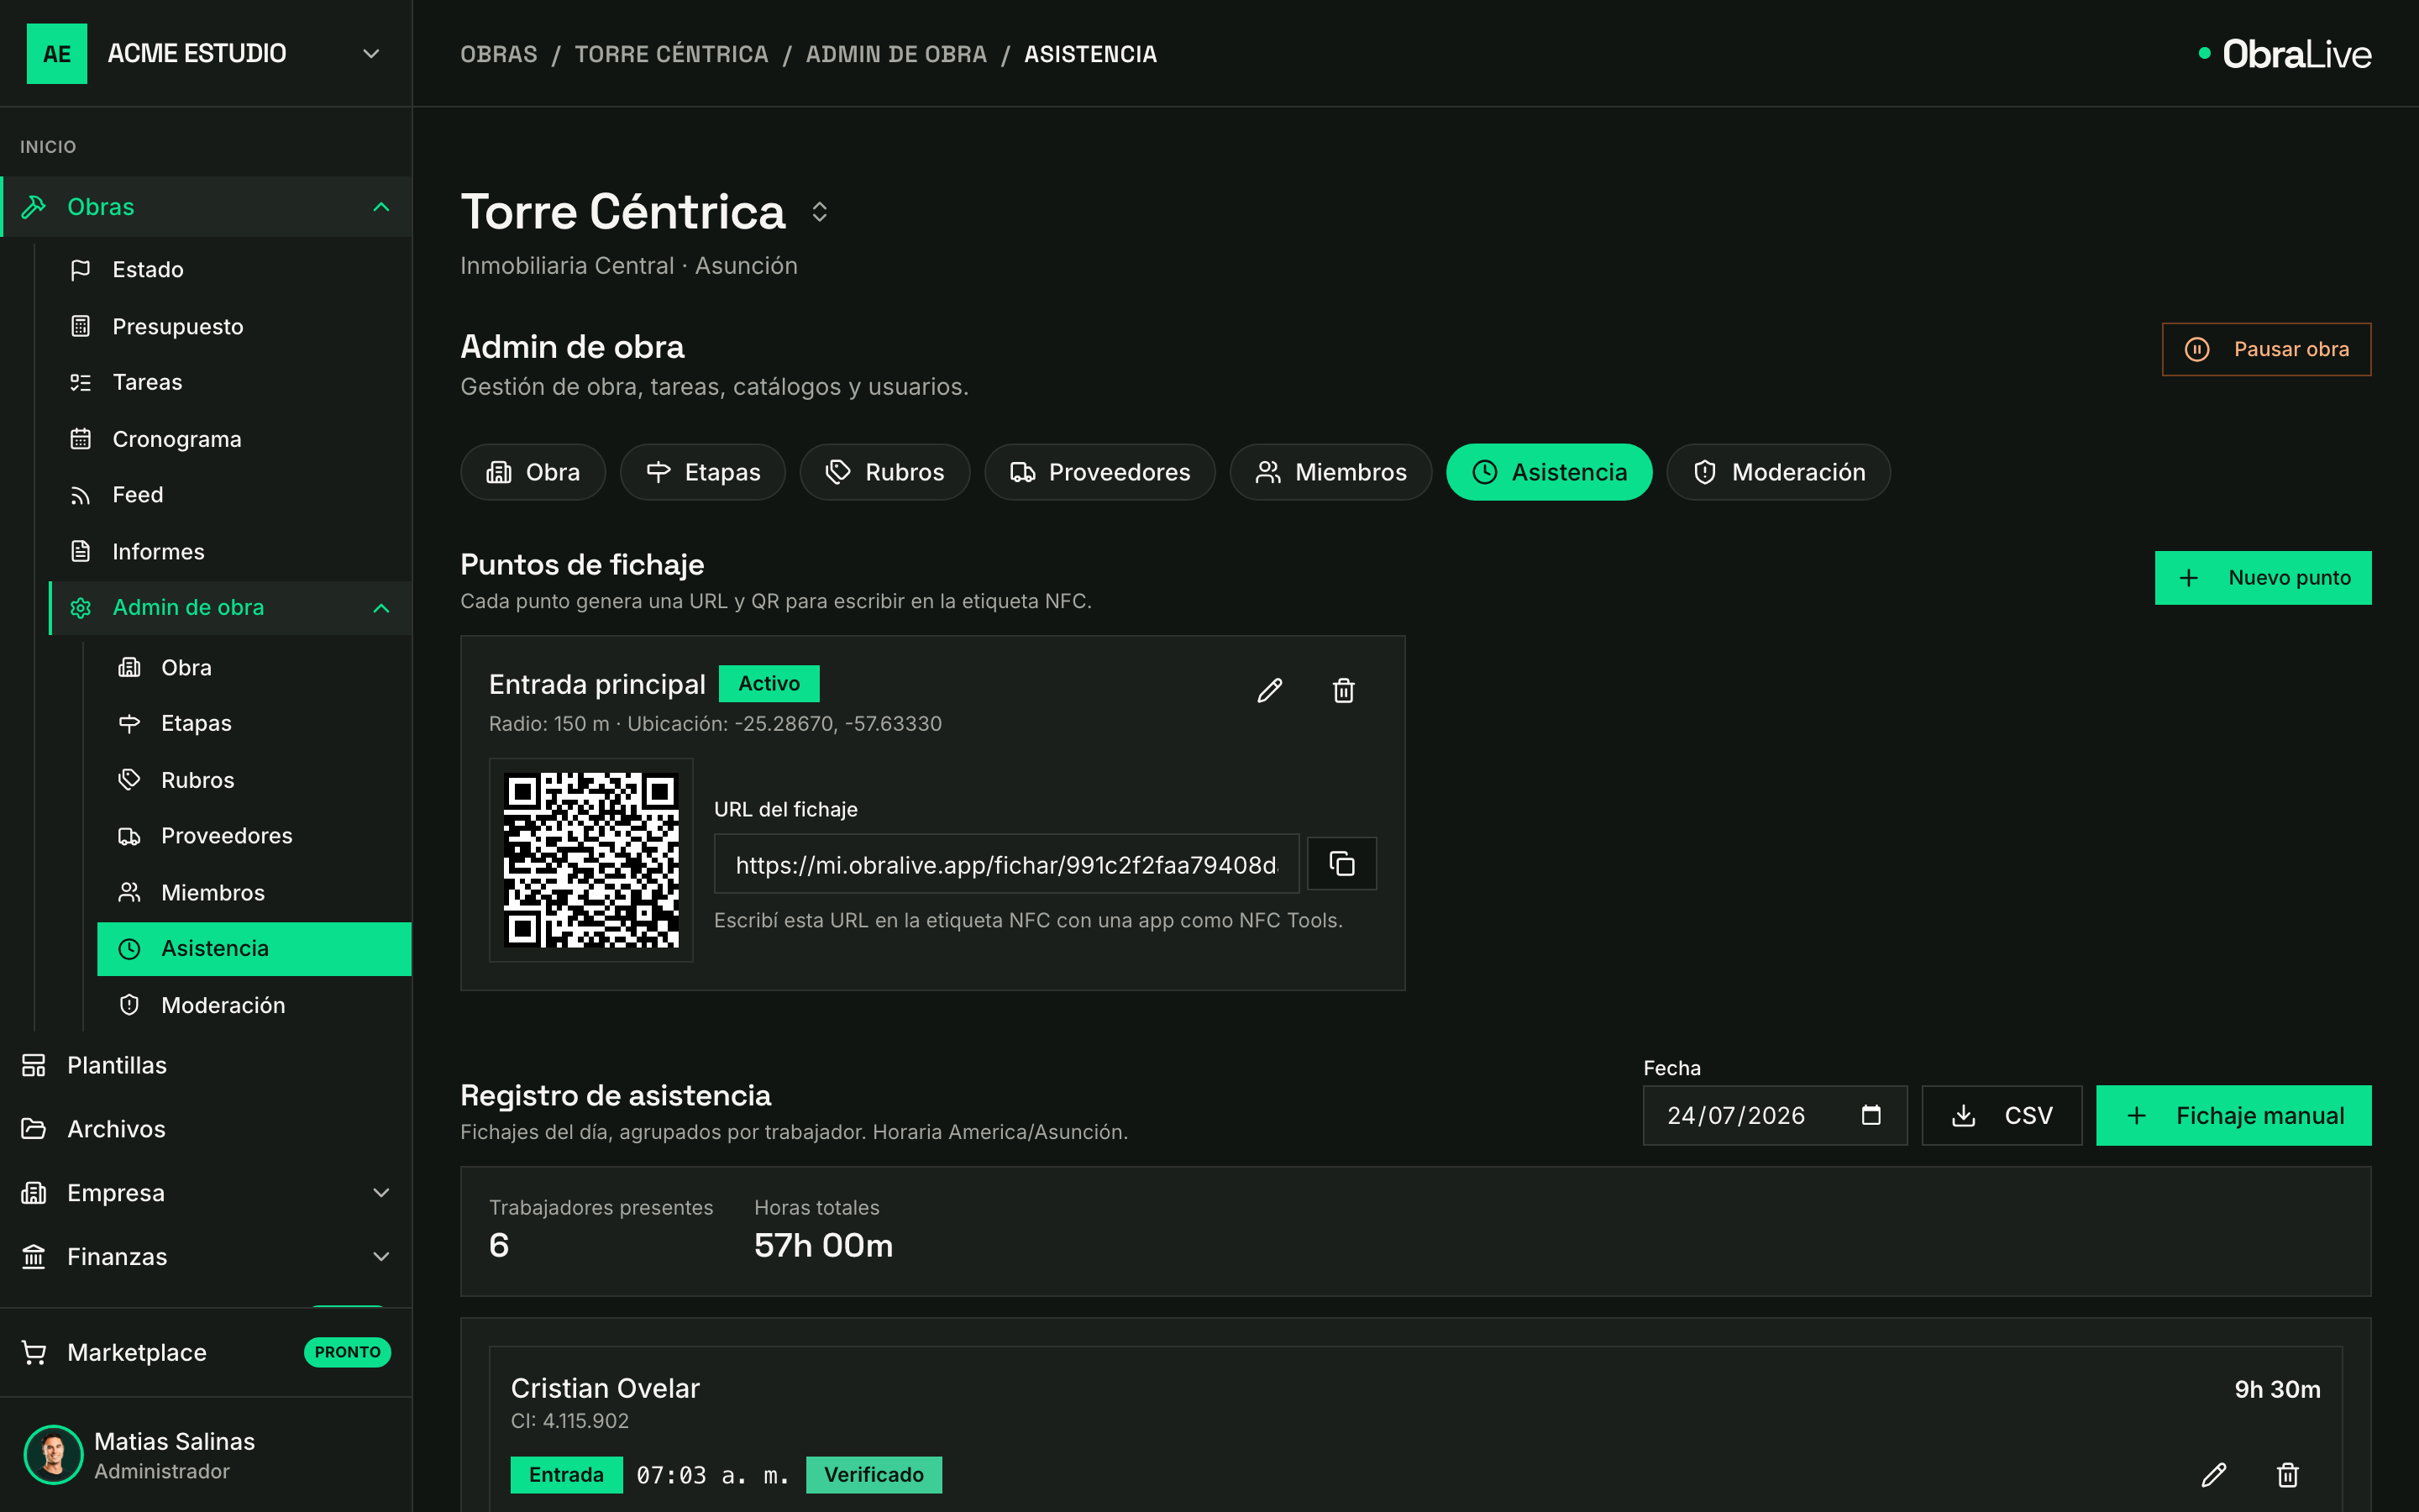Collapse the Obras sidebar section
The width and height of the screenshot is (2419, 1512).
pyautogui.click(x=380, y=207)
